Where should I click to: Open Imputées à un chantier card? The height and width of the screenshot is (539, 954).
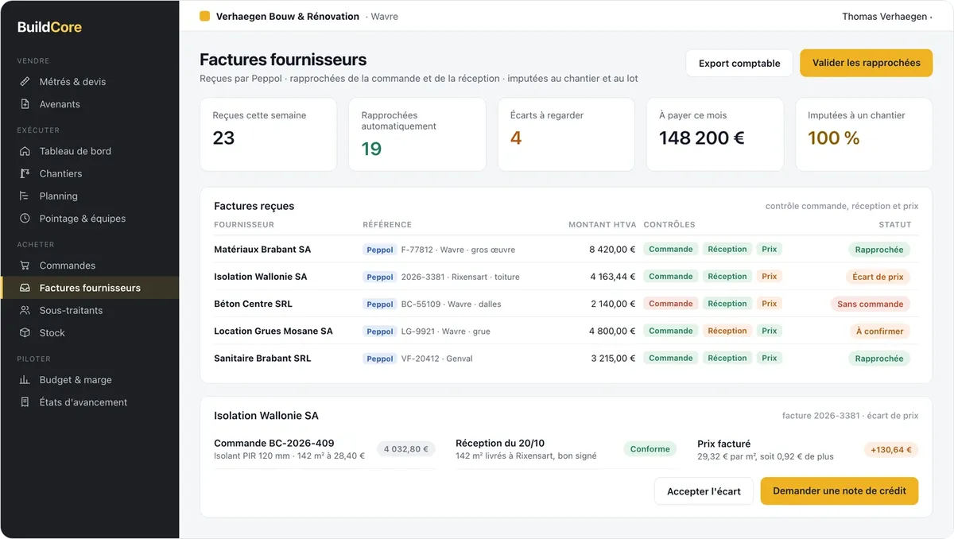864,134
